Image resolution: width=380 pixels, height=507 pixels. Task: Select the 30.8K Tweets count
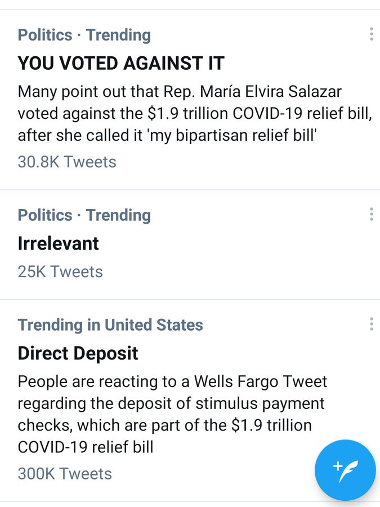[67, 162]
